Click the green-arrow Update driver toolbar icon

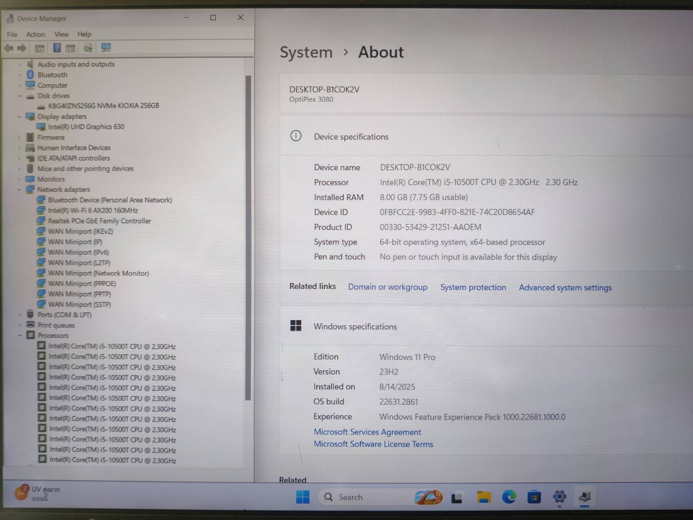88,48
